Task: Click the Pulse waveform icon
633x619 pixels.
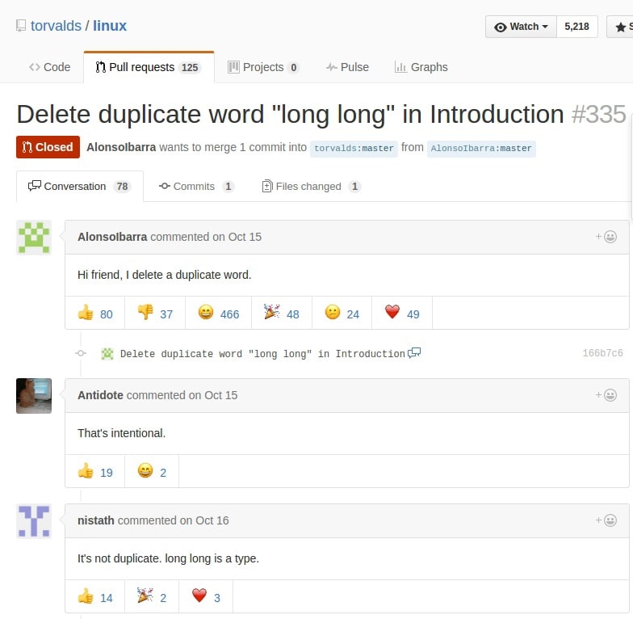Action: coord(331,67)
